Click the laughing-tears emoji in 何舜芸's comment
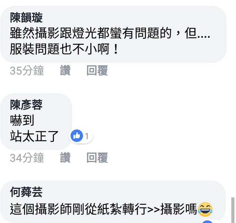Viewport: 236px width, 223px height. pos(205,209)
